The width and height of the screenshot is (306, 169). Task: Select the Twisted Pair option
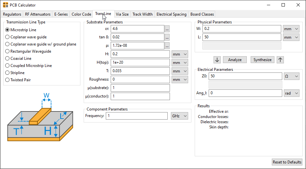(x=7, y=80)
